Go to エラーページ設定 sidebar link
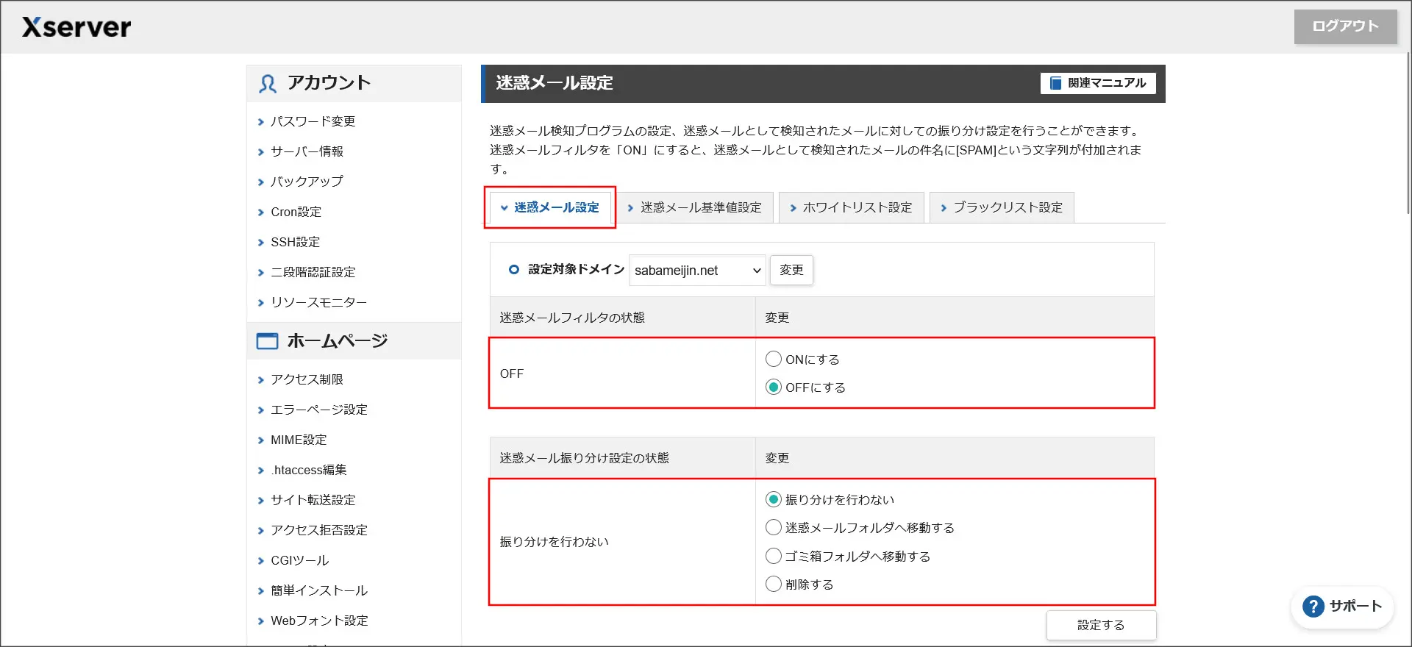1412x647 pixels. tap(318, 410)
